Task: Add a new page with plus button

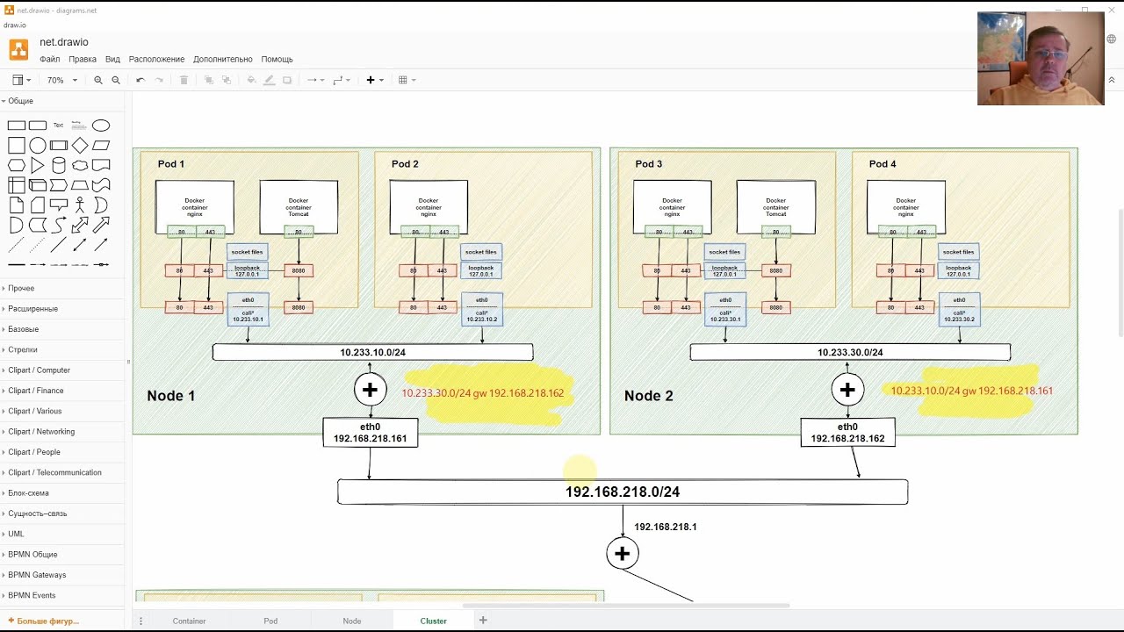Action: (x=483, y=621)
